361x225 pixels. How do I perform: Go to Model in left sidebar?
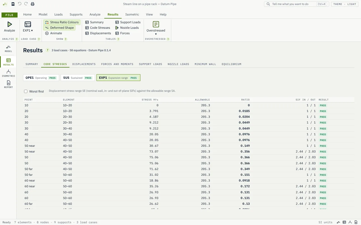8,49
